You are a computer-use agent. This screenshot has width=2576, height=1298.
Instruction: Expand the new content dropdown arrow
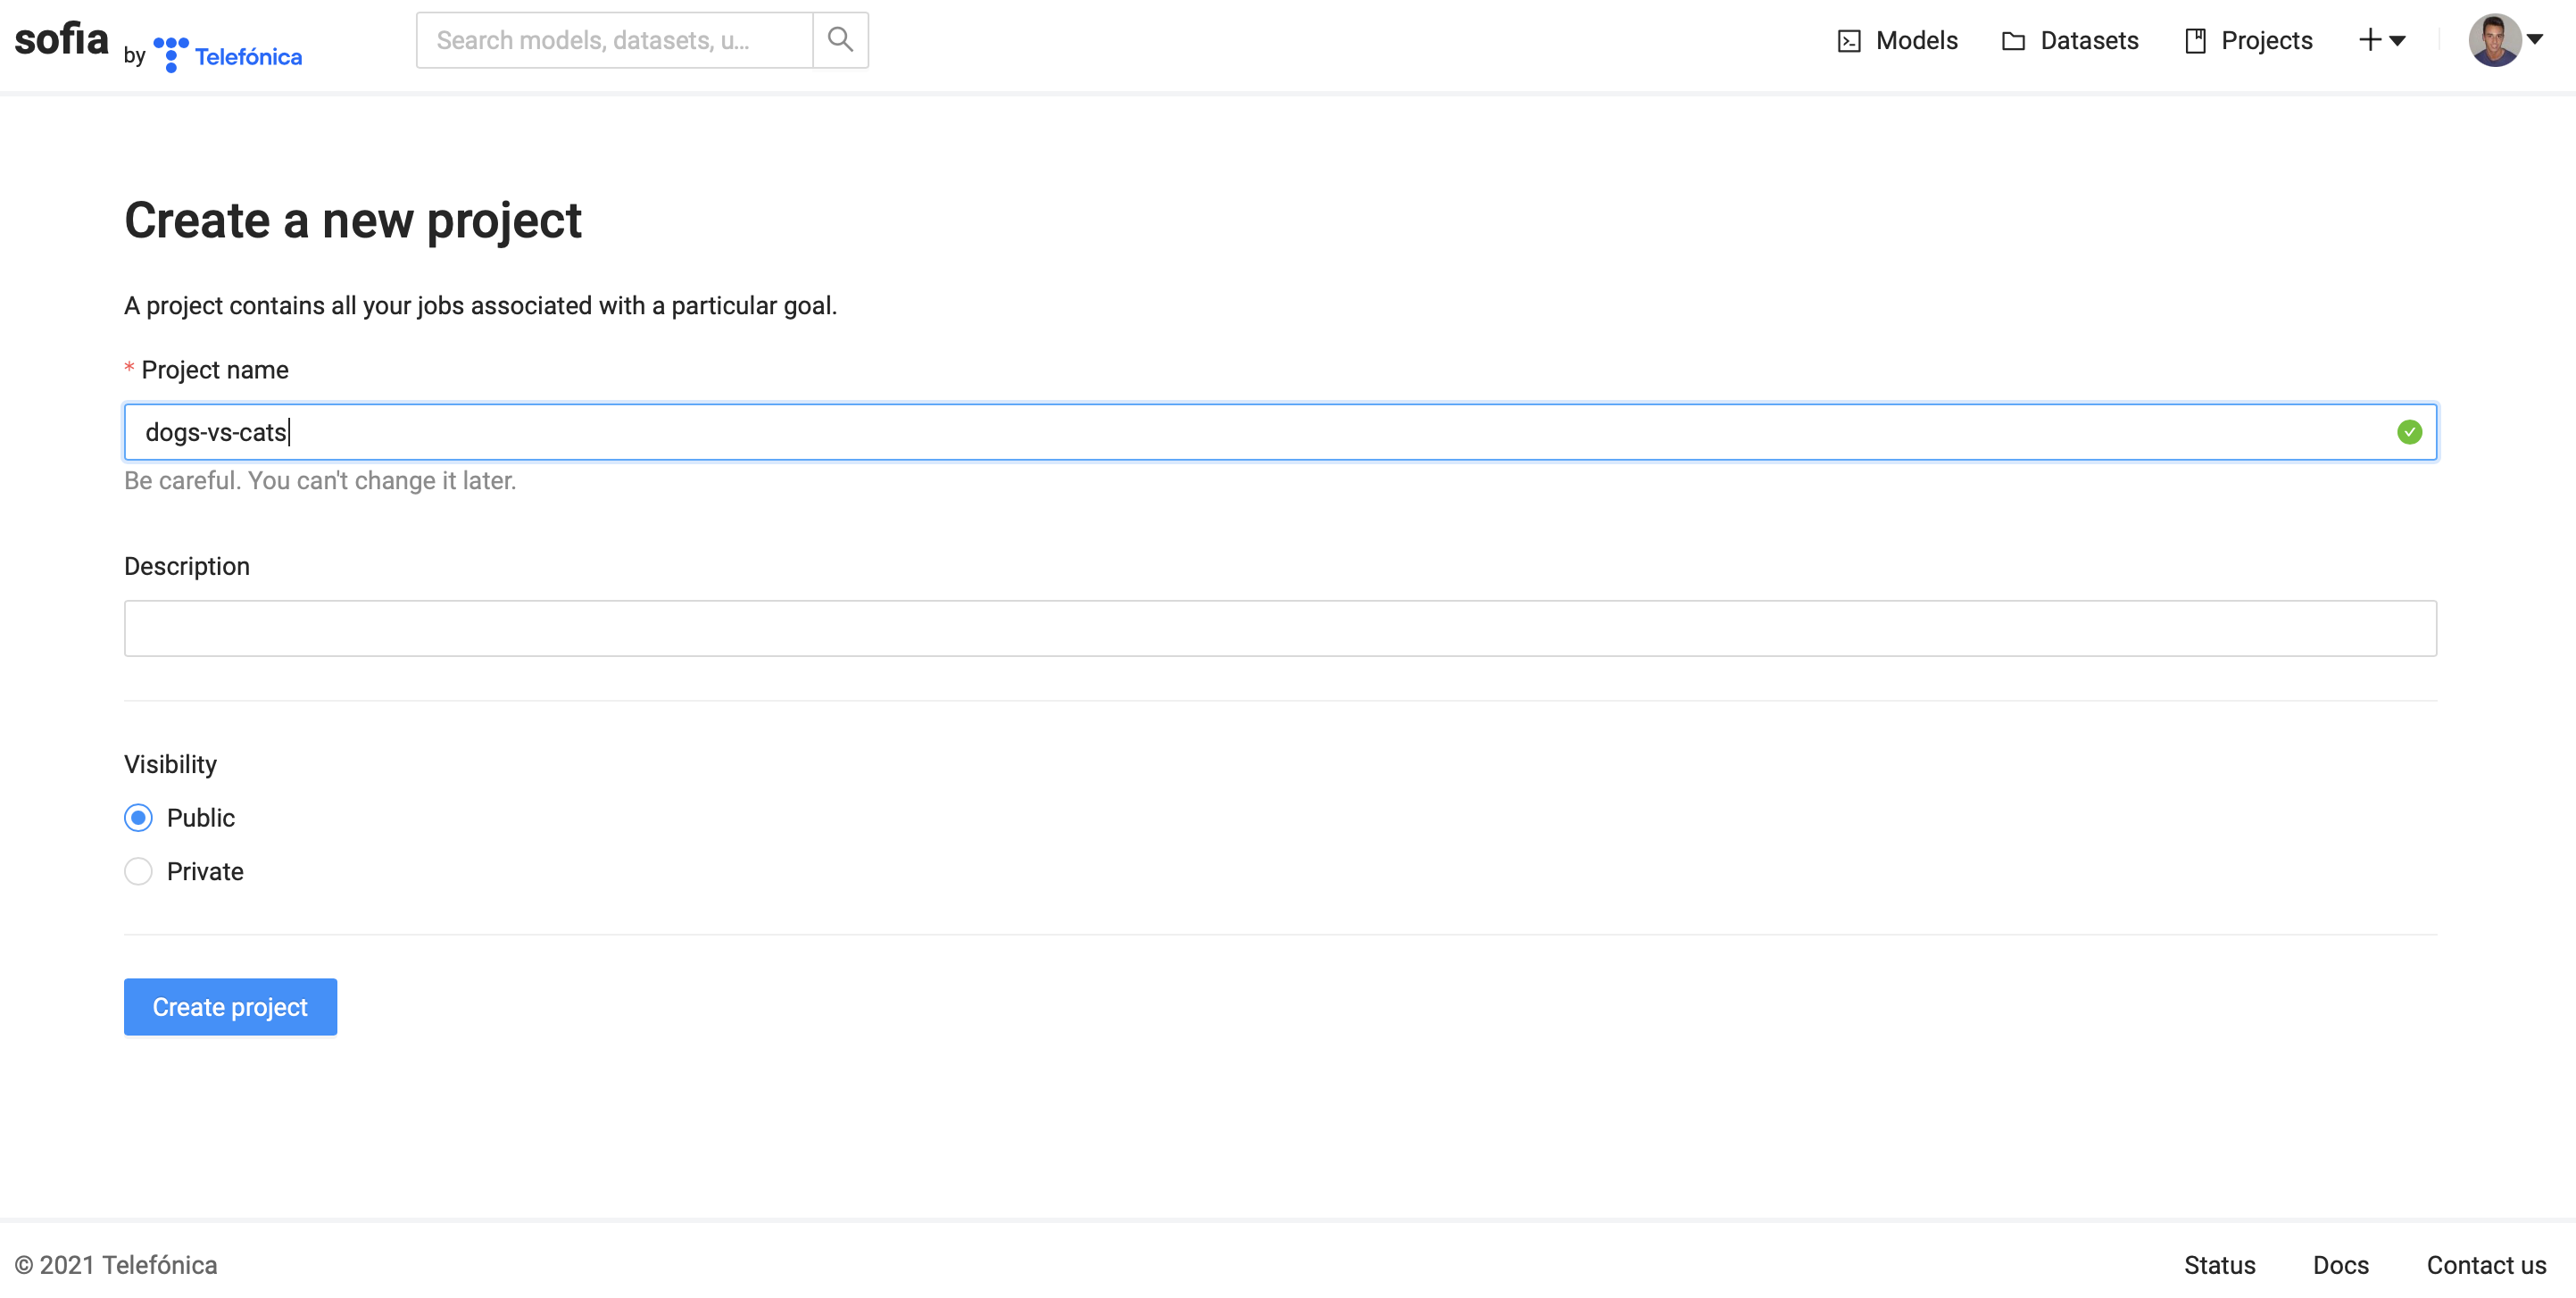(x=2398, y=42)
